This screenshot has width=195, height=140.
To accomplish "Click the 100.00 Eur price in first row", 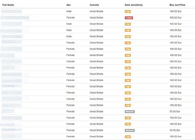I will point(176,11).
